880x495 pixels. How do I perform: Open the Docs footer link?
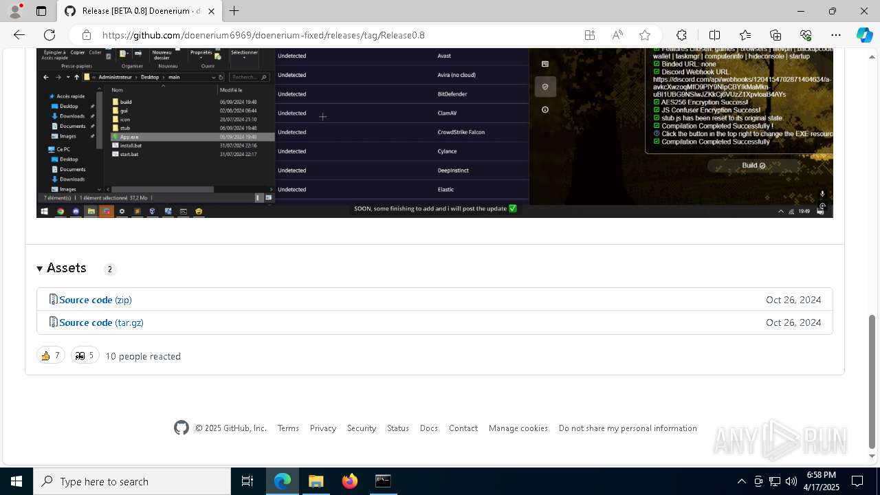click(429, 428)
